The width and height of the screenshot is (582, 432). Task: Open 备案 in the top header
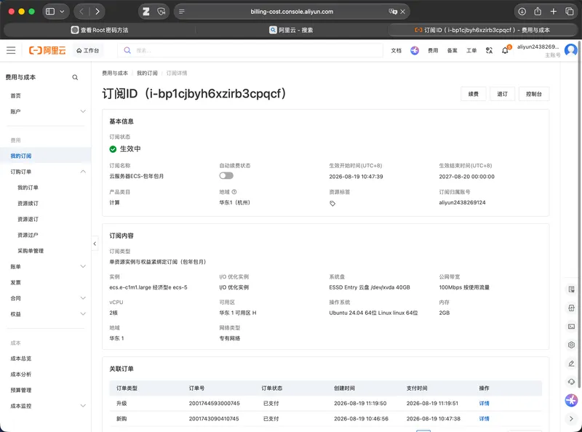tap(452, 50)
